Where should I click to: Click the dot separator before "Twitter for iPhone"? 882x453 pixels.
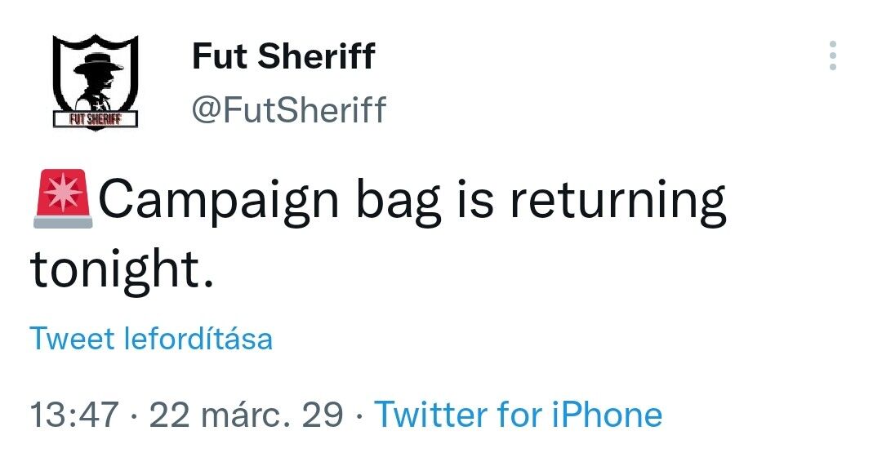359,415
